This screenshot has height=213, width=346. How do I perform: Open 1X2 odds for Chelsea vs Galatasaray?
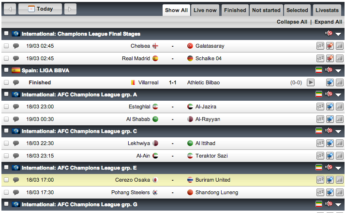tap(320, 46)
